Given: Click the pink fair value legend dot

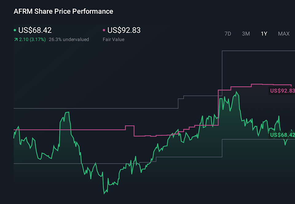Looking at the screenshot, I should click(104, 30).
